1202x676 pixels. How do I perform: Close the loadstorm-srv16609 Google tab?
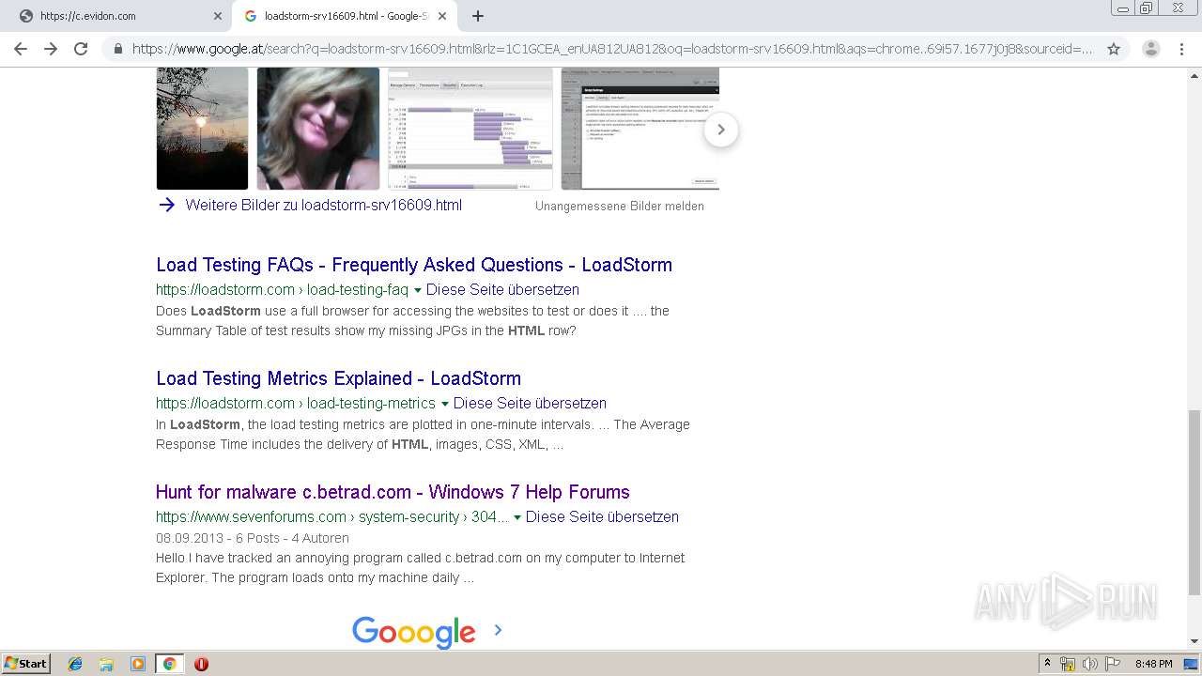tap(442, 16)
